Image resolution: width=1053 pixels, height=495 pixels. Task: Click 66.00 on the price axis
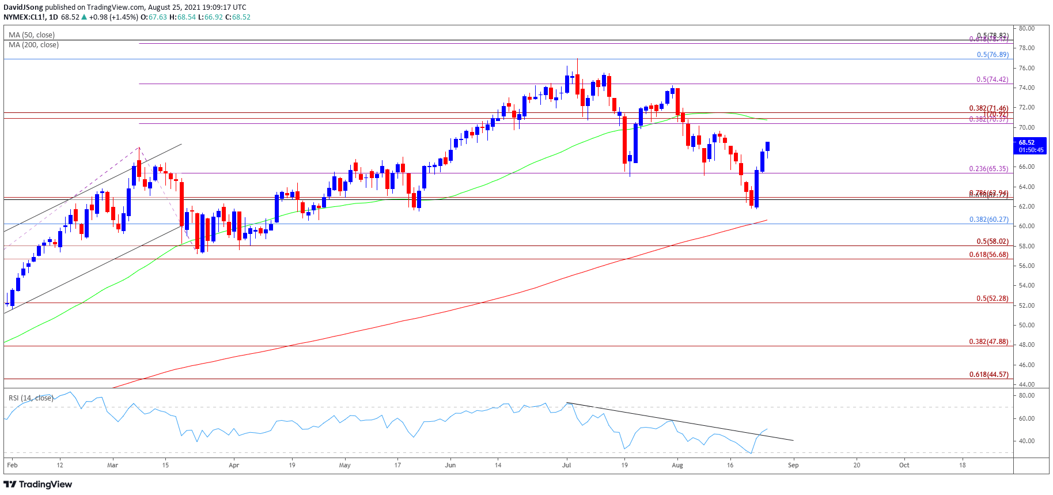tap(1027, 167)
